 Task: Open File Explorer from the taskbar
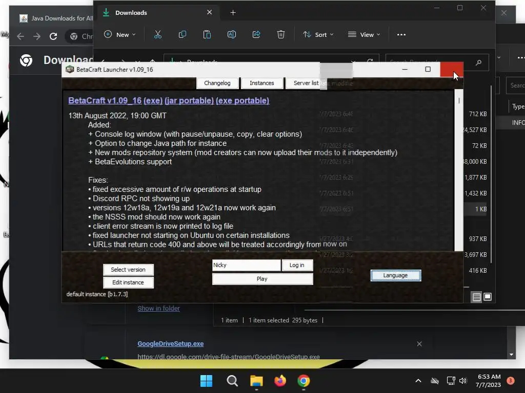click(256, 381)
